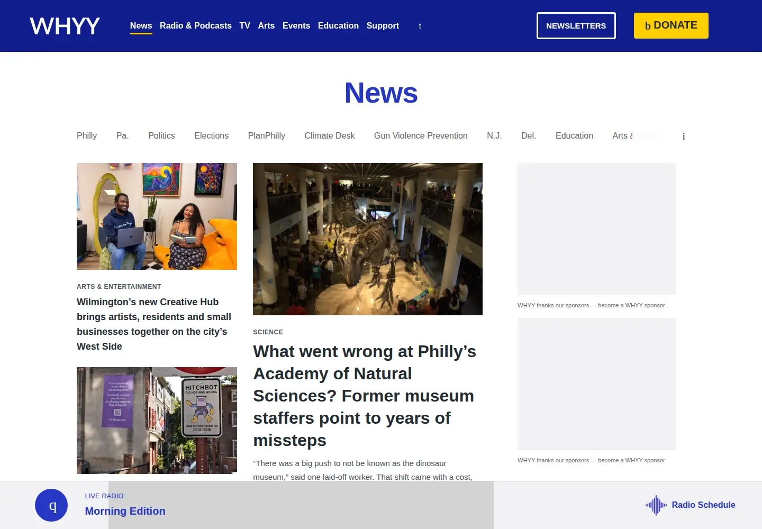The width and height of the screenshot is (762, 529).
Task: Select Gun Violence Prevention category
Action: (x=421, y=136)
